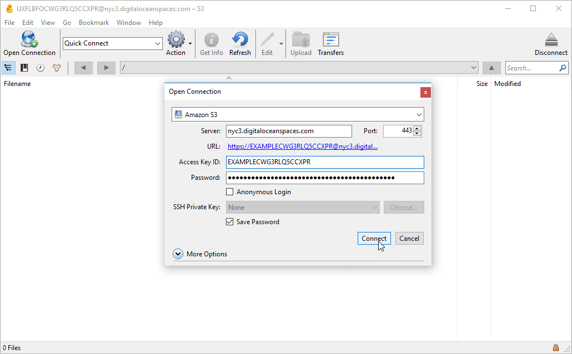The image size is (572, 354).
Task: Decrease the port number with down arrow
Action: coord(417,133)
